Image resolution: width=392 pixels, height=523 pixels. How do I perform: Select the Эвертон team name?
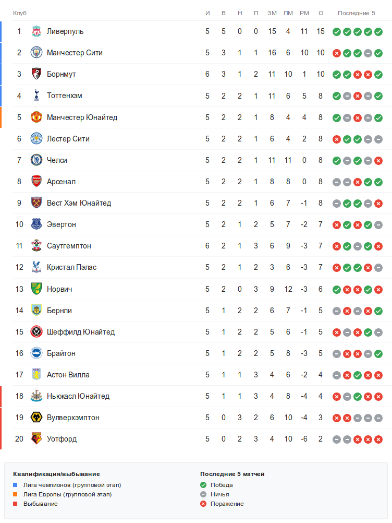pyautogui.click(x=61, y=224)
